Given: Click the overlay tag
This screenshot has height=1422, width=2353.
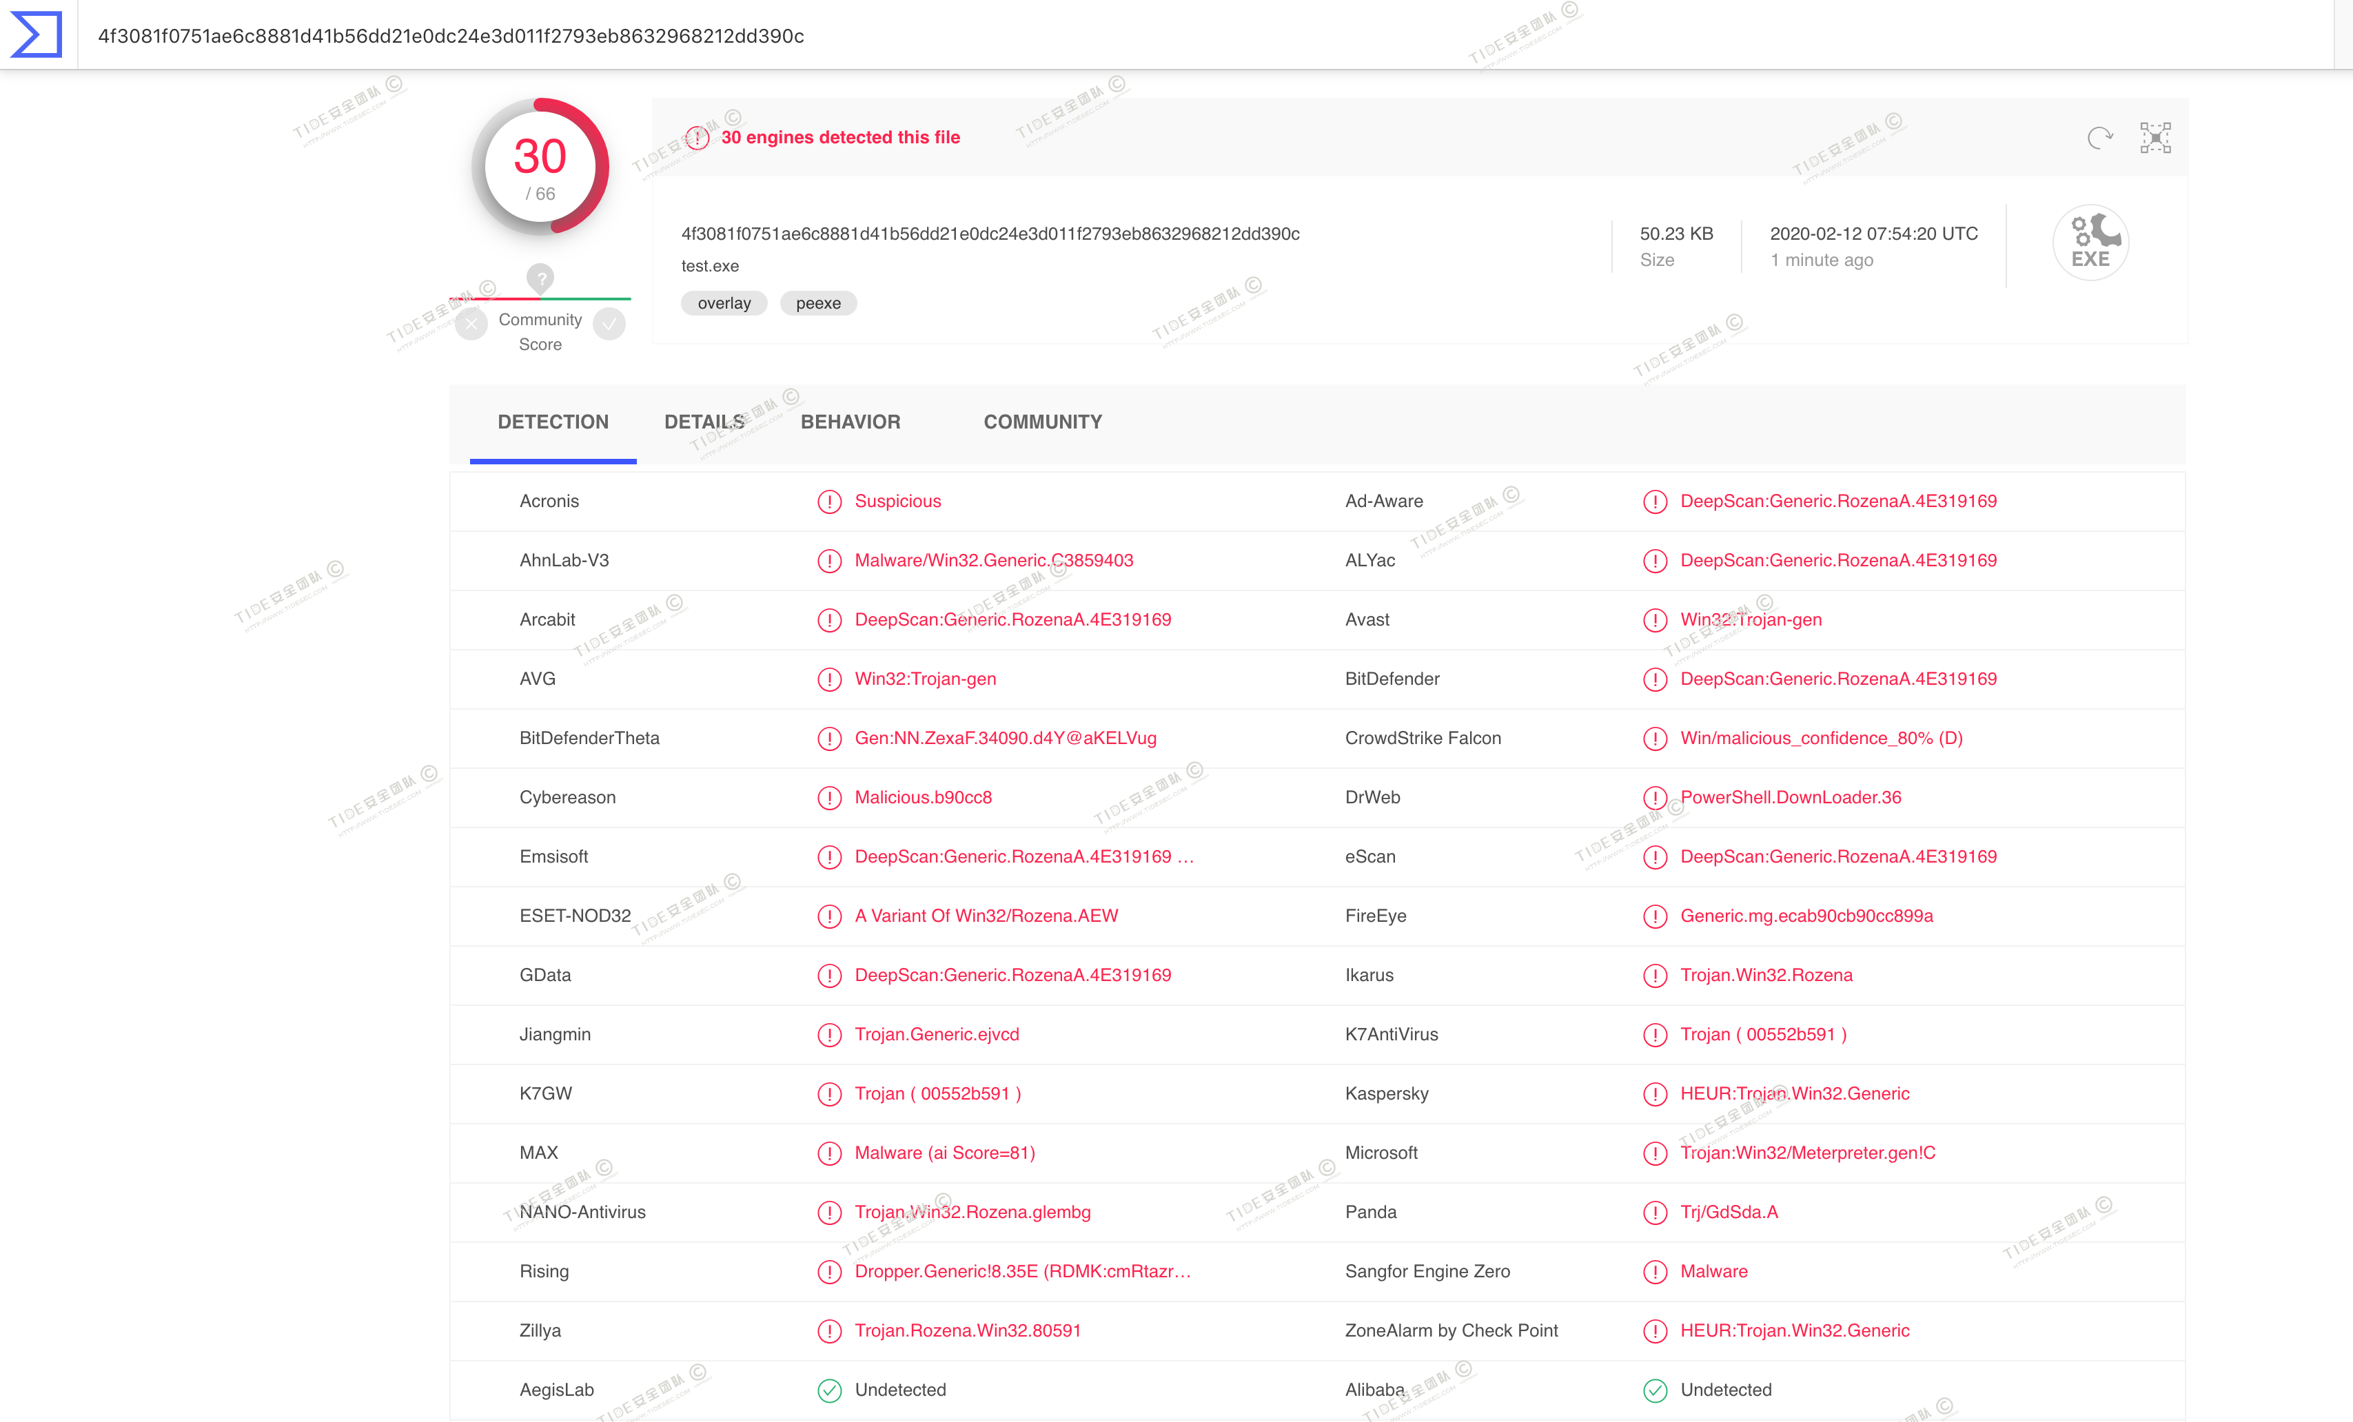Looking at the screenshot, I should pos(724,304).
